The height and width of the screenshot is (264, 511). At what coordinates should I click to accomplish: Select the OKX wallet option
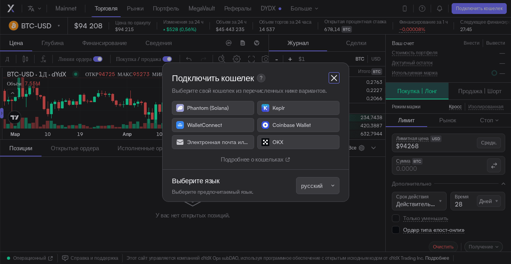[298, 142]
